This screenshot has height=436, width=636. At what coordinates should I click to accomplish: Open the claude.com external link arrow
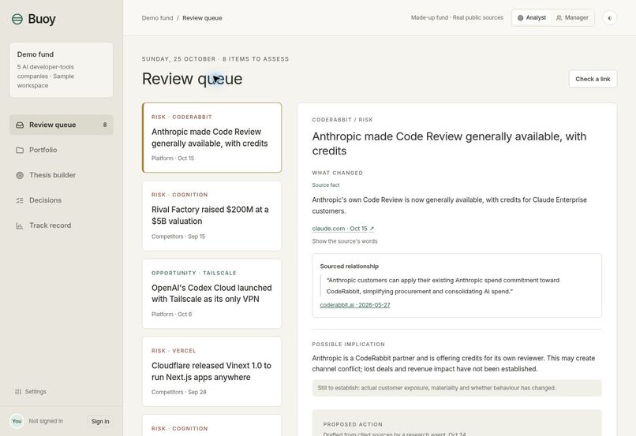coord(372,229)
